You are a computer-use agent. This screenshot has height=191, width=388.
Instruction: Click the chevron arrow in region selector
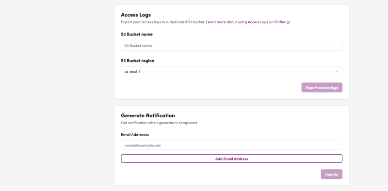coord(337,71)
